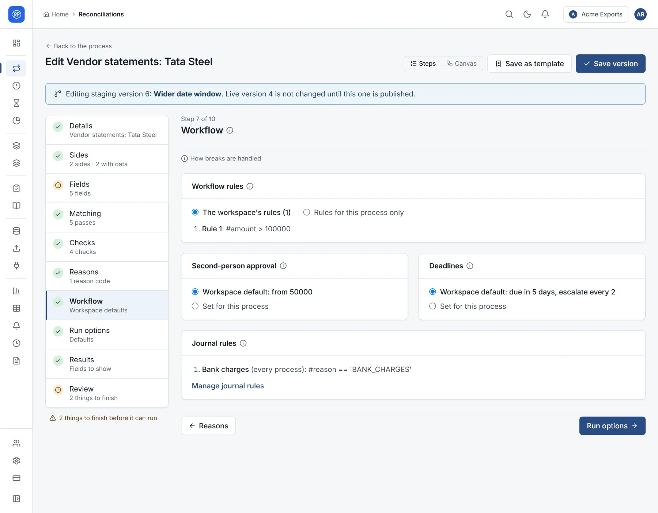Click the AR user avatar
This screenshot has height=513, width=658.
(640, 14)
